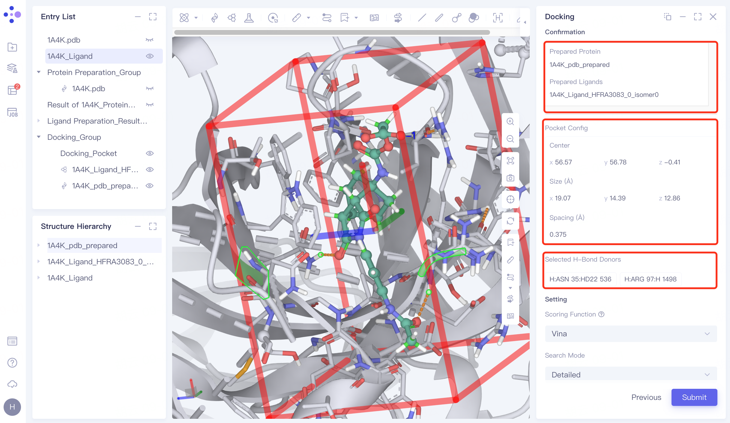Hide 1A4K_pdb_prepared in the Docking_Group
Screen dimensions: 730x423
[x=150, y=186]
